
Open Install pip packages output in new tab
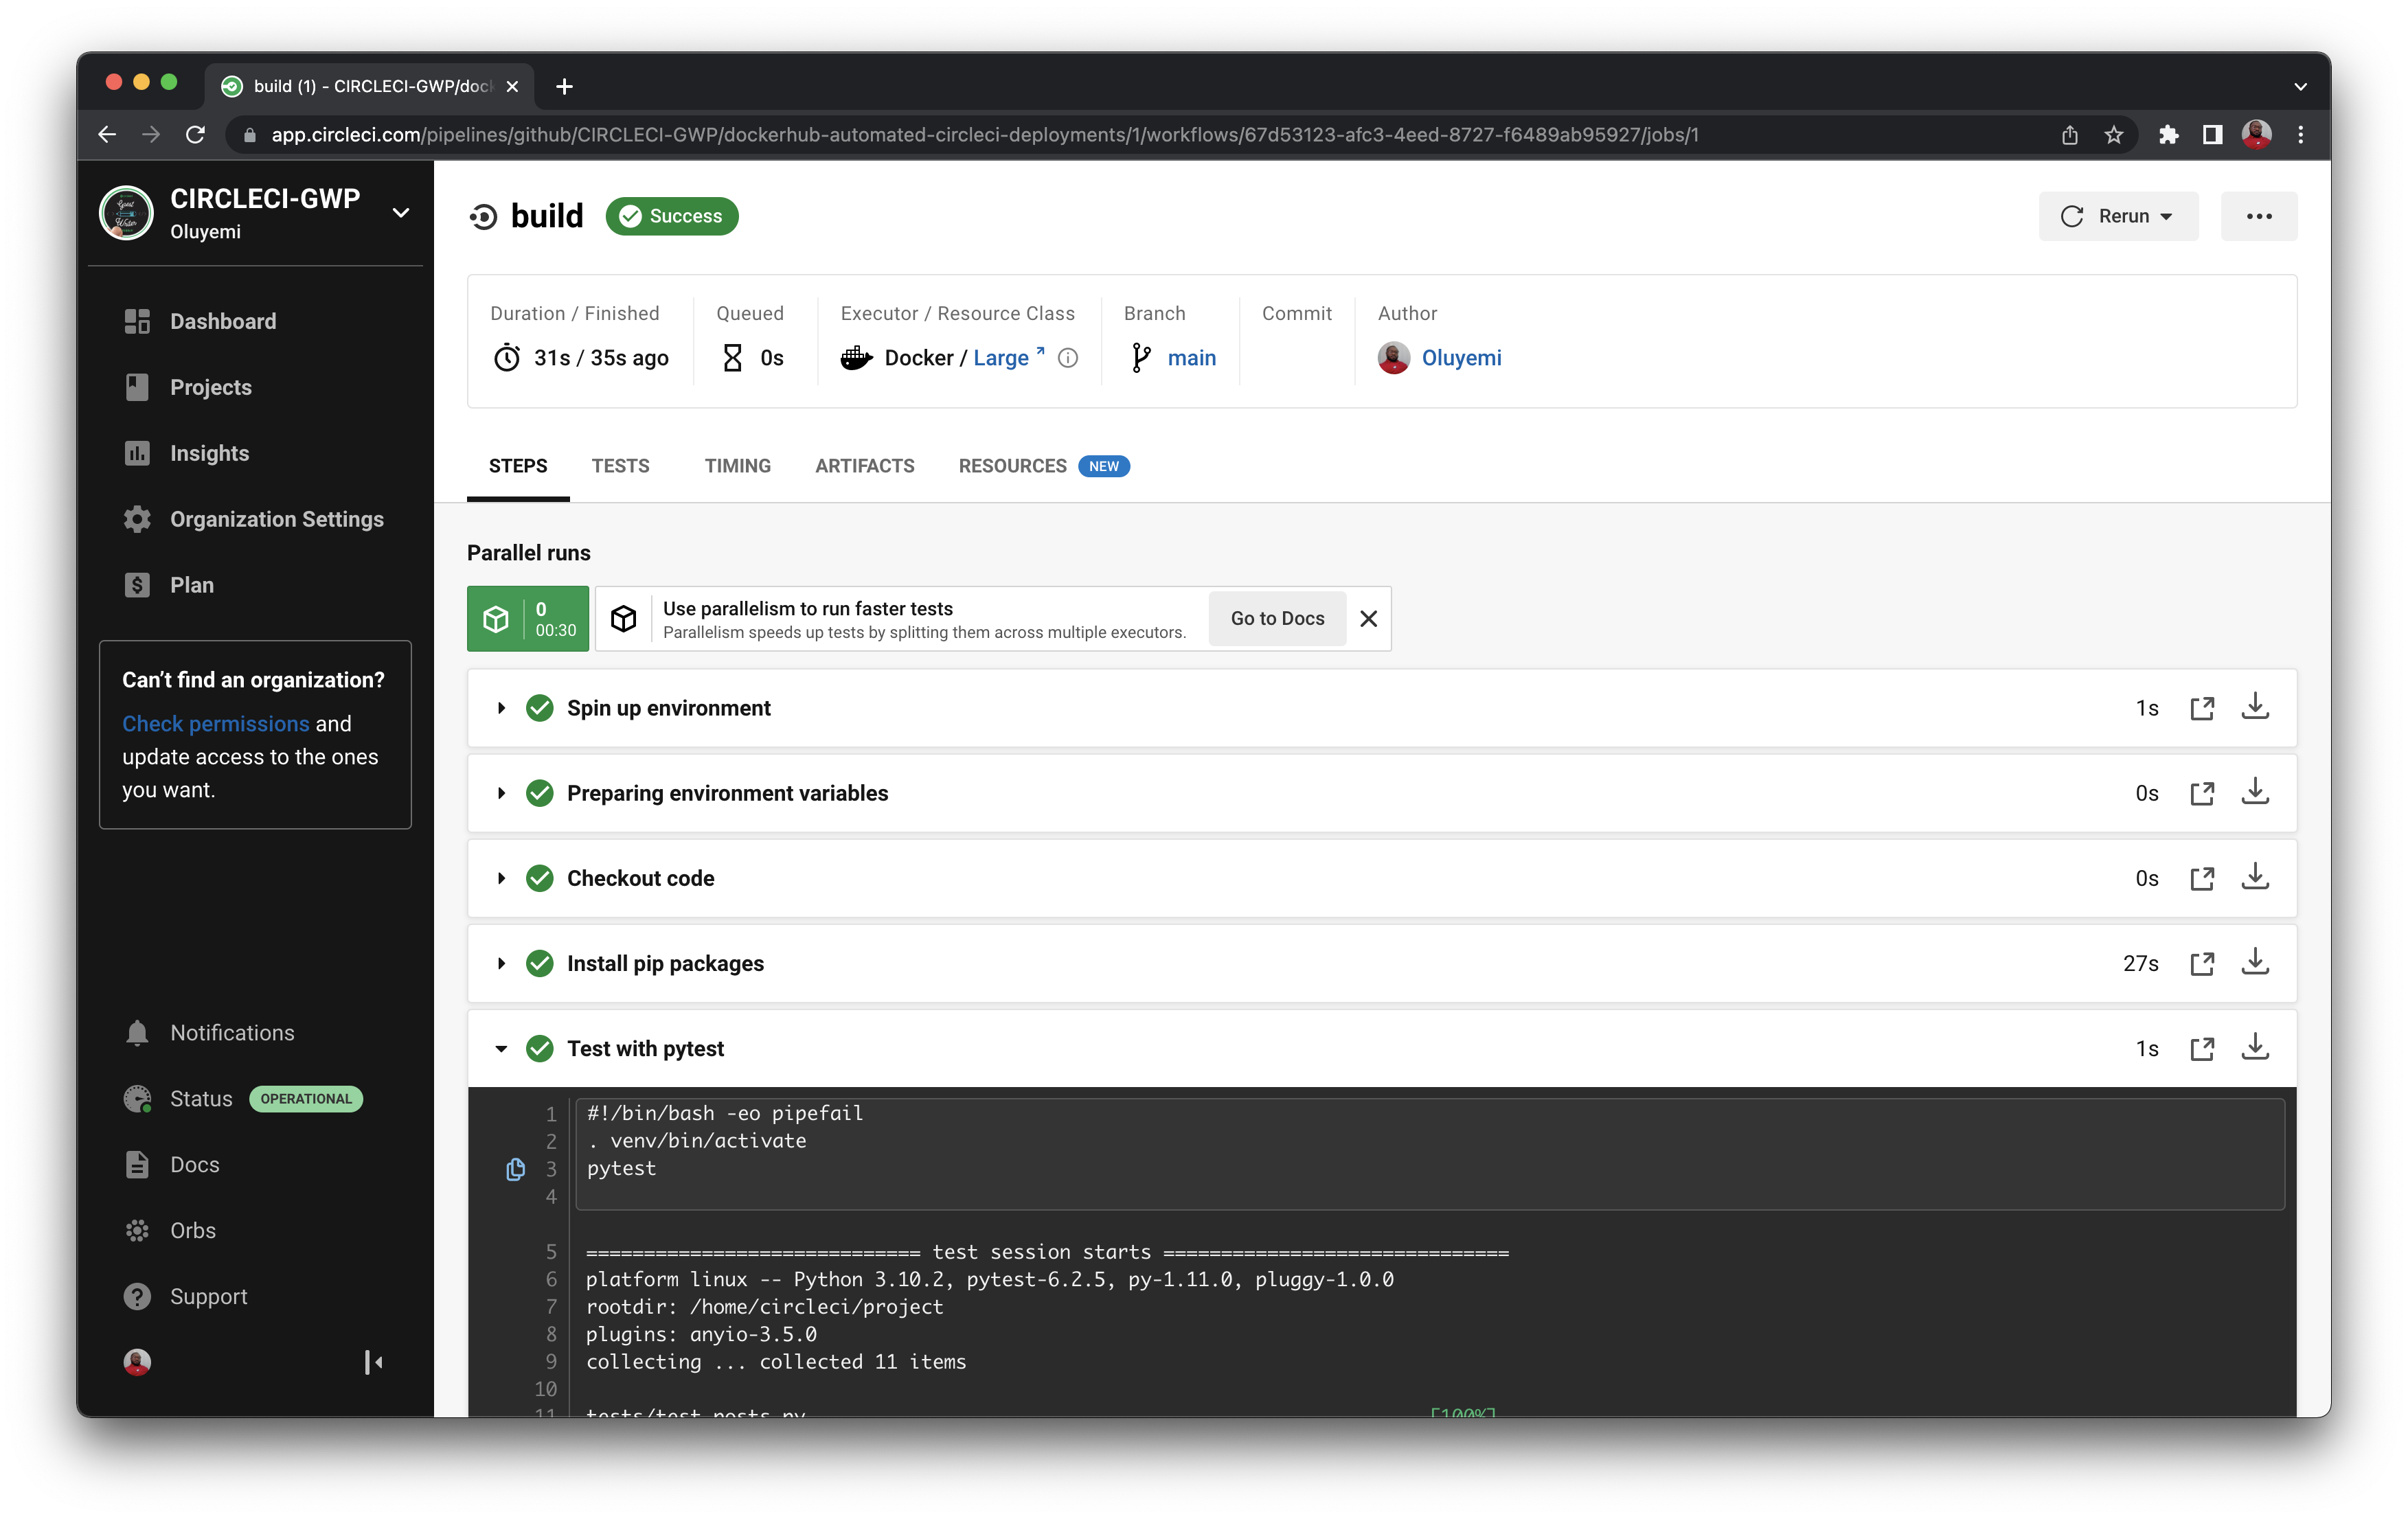[2201, 963]
